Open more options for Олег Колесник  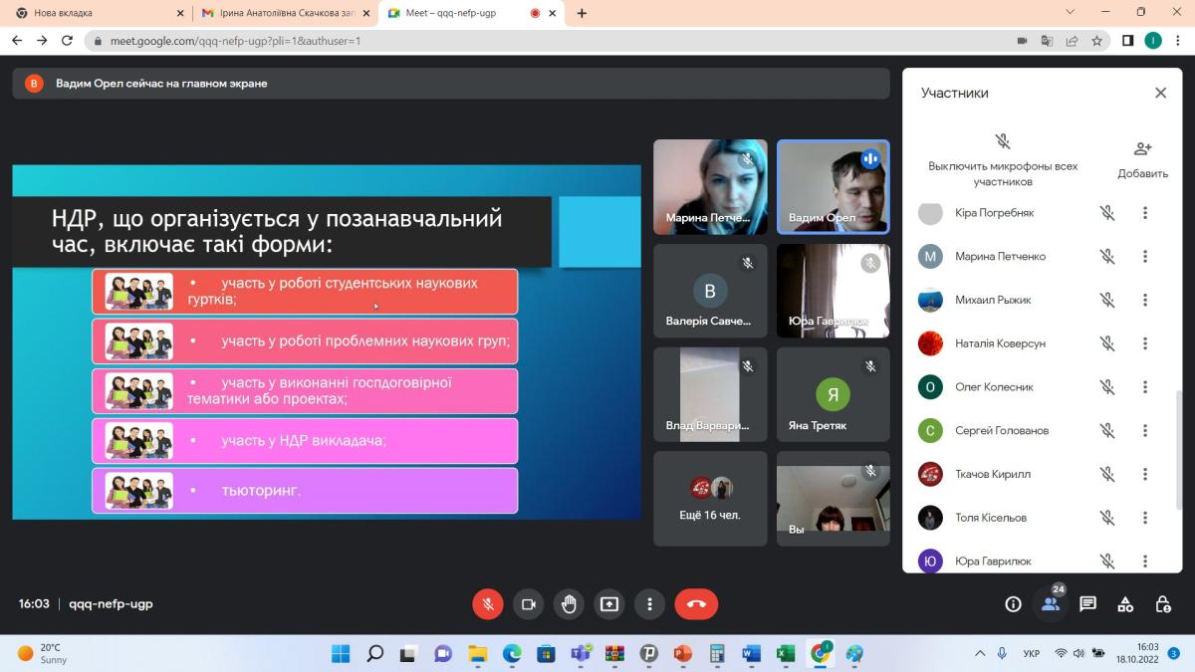click(x=1145, y=387)
